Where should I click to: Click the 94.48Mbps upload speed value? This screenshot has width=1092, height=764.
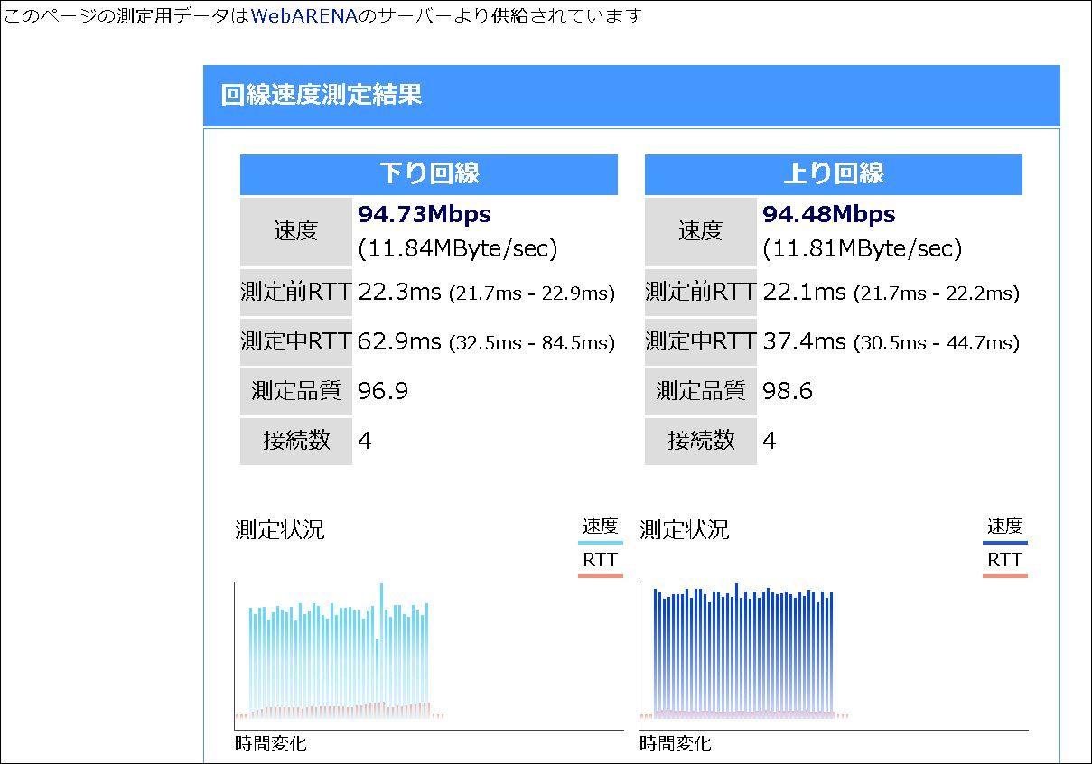tap(829, 214)
